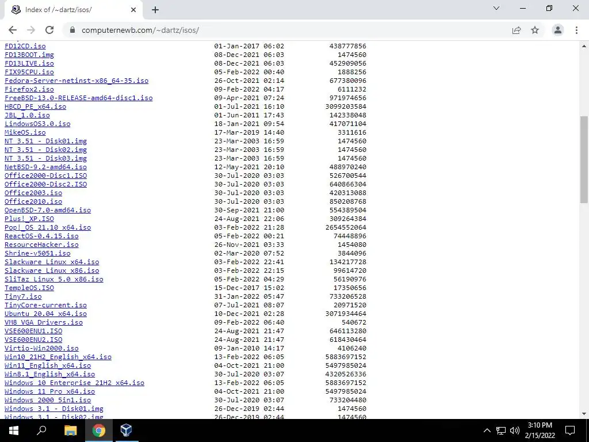Click scrollbar down arrow
The height and width of the screenshot is (442, 589).
click(584, 413)
